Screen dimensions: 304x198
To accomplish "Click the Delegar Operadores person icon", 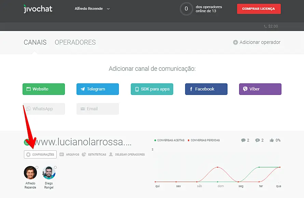I will [x=111, y=154].
